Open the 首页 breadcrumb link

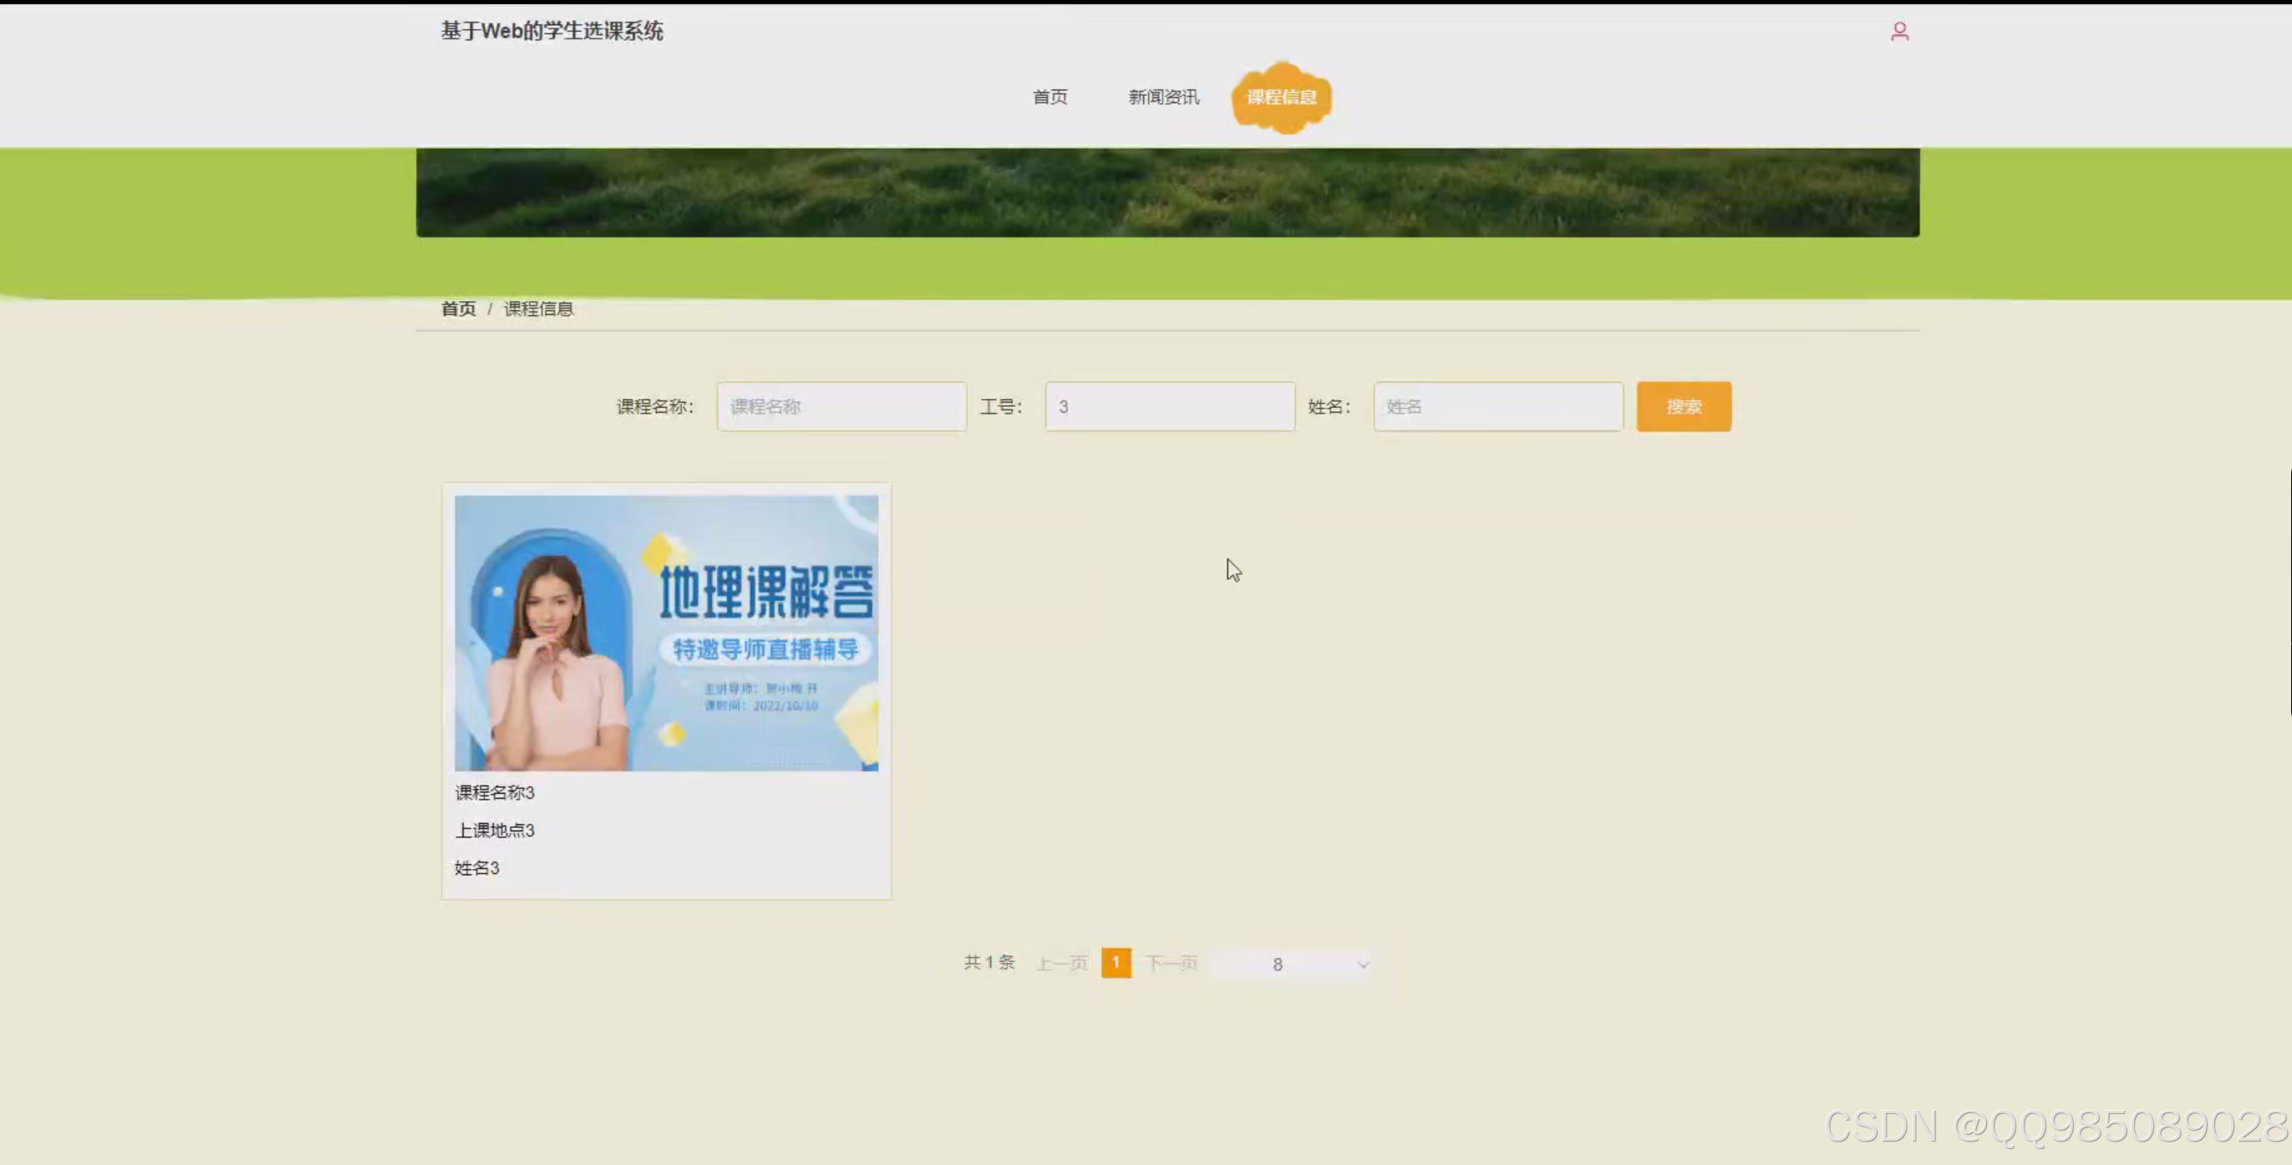[457, 308]
